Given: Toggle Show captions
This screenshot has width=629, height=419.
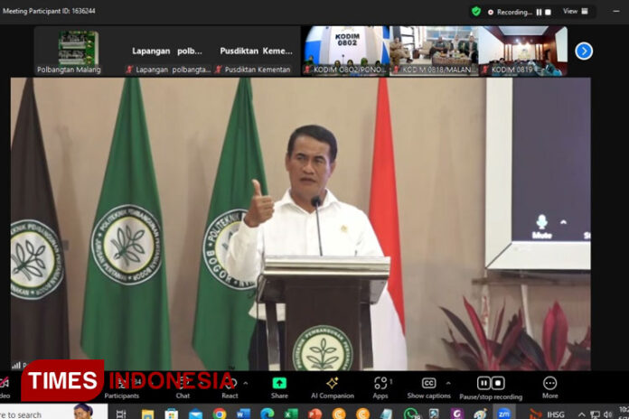Looking at the screenshot, I should click(429, 387).
